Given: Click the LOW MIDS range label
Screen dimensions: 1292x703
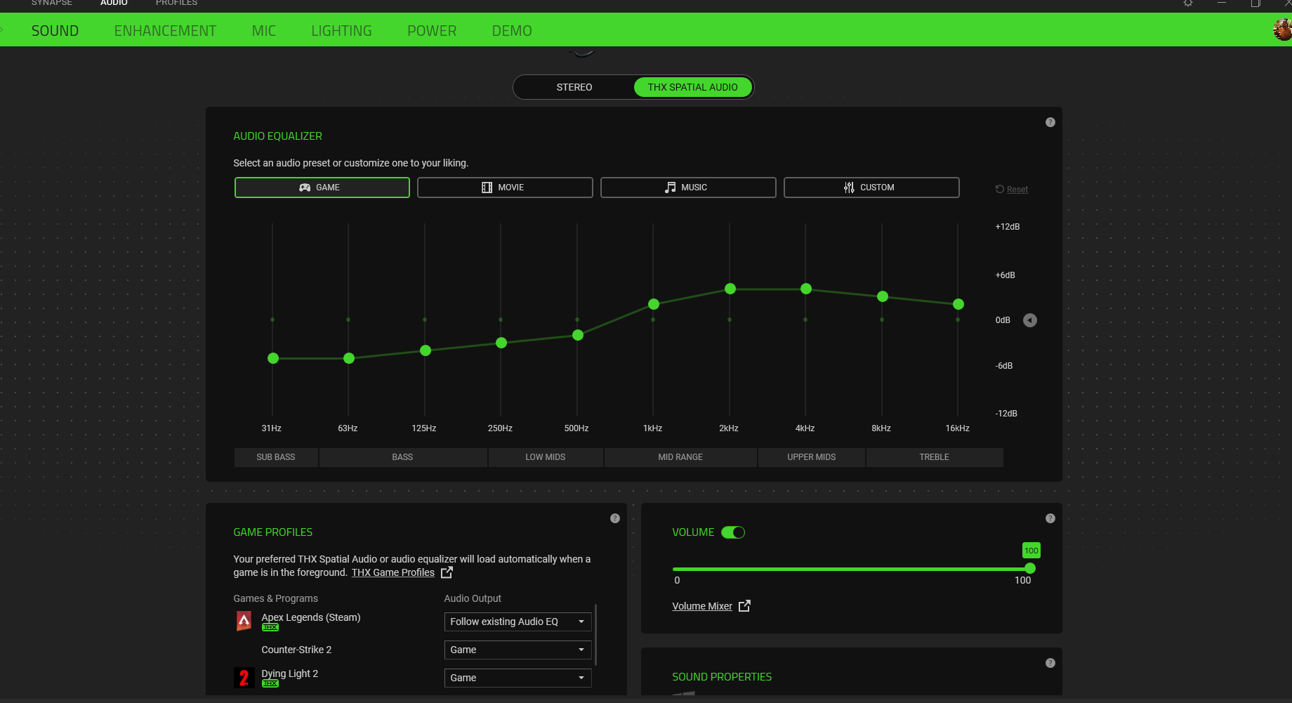Looking at the screenshot, I should (546, 457).
